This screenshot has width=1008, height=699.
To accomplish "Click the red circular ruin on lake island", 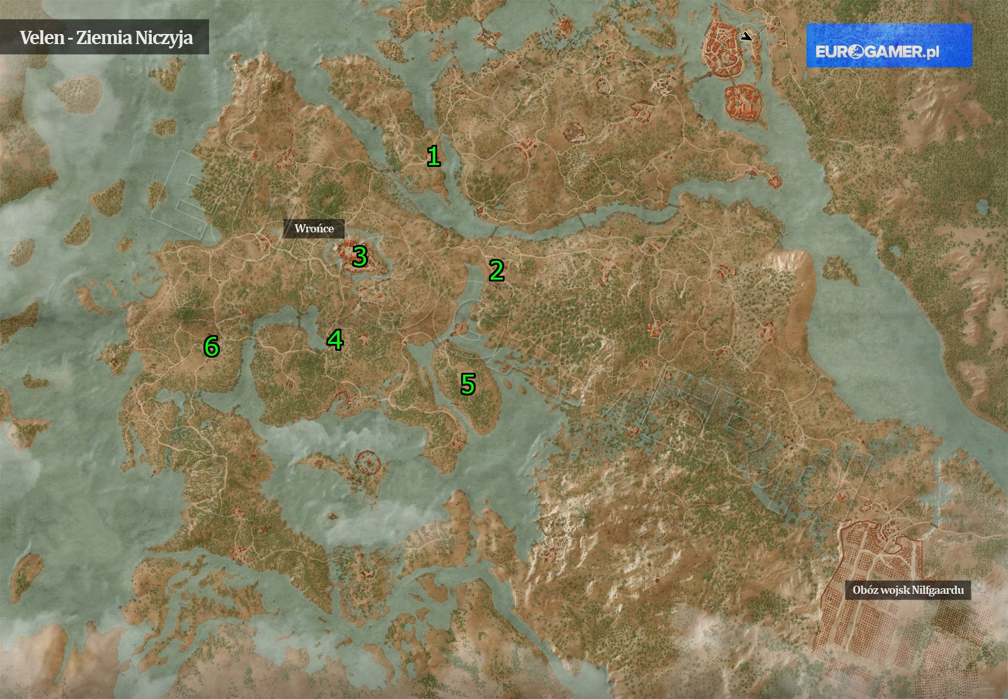I will point(369,464).
